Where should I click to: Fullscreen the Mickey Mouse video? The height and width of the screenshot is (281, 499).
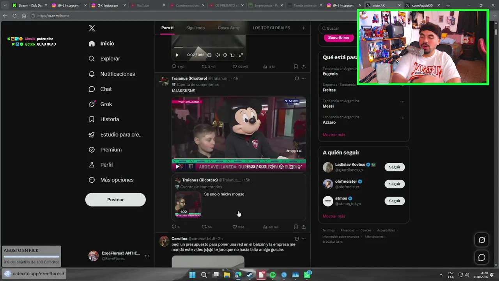(x=300, y=167)
